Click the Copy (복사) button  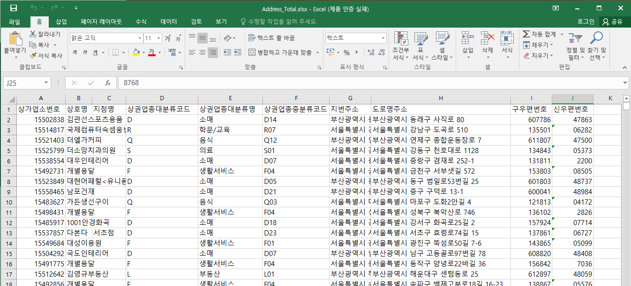coord(40,45)
